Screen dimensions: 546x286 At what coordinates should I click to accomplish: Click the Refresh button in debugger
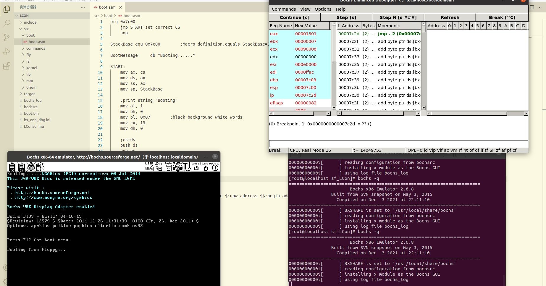[x=450, y=17]
